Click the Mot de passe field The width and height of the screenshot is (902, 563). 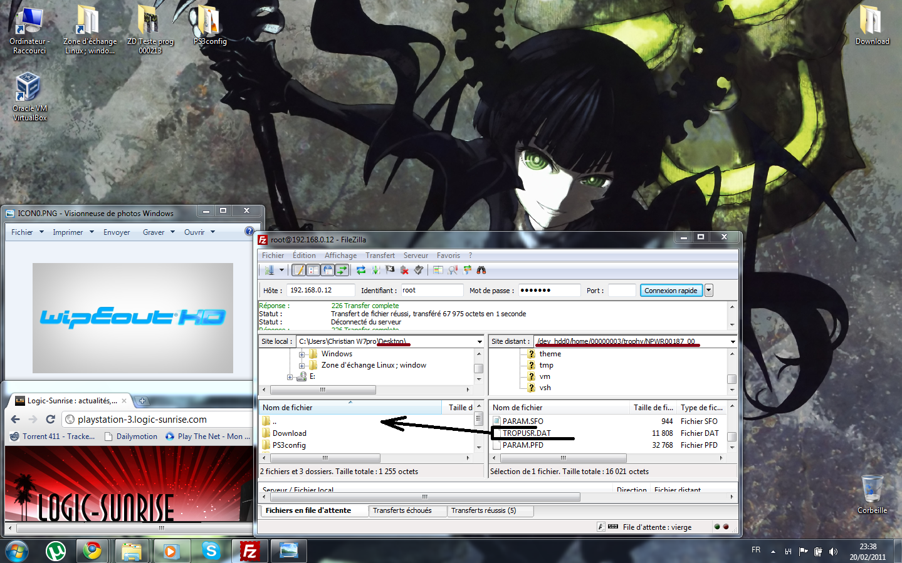coord(548,290)
